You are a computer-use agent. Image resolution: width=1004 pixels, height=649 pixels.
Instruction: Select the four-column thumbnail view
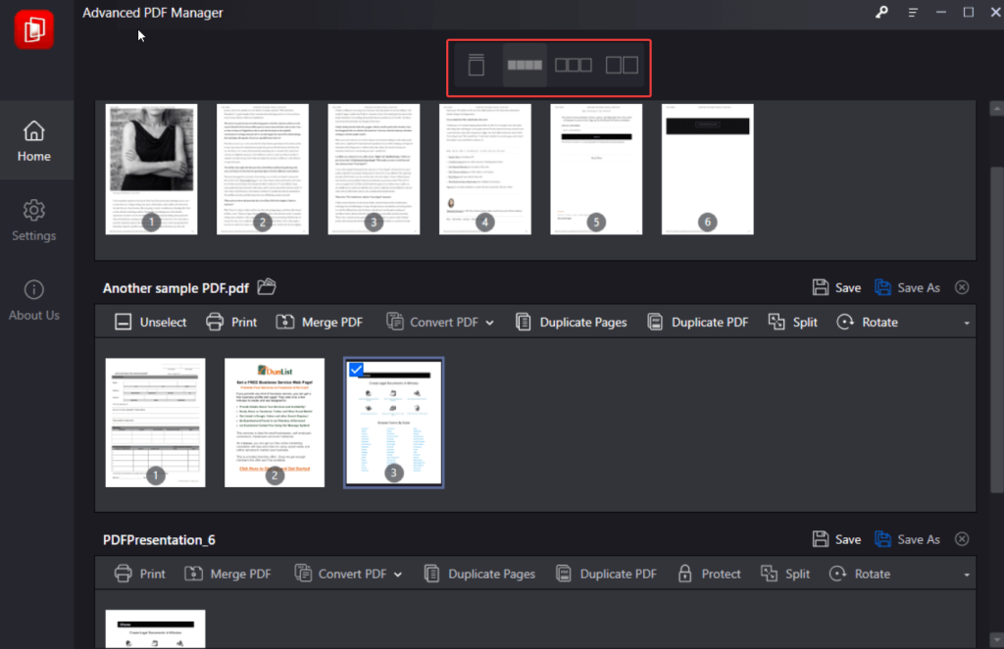click(525, 66)
